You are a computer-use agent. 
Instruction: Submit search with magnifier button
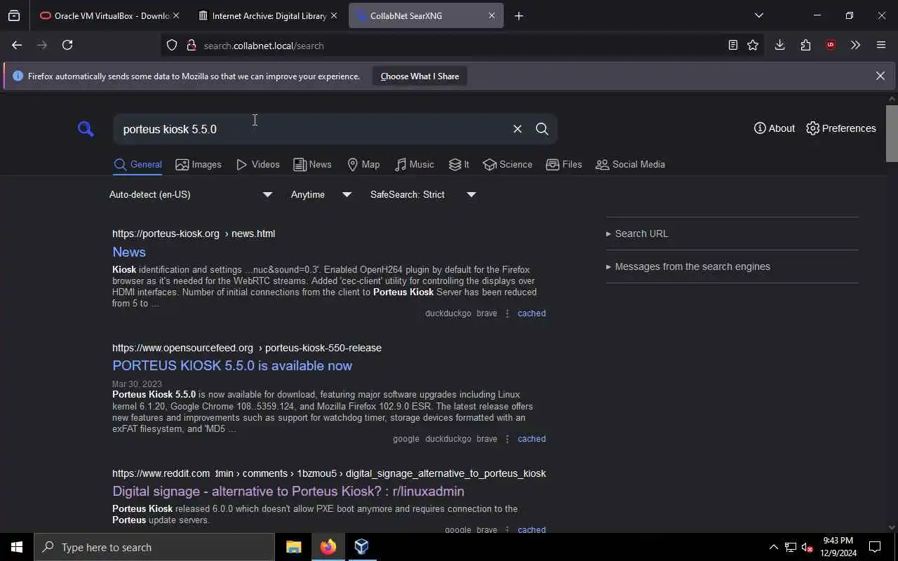tap(542, 129)
